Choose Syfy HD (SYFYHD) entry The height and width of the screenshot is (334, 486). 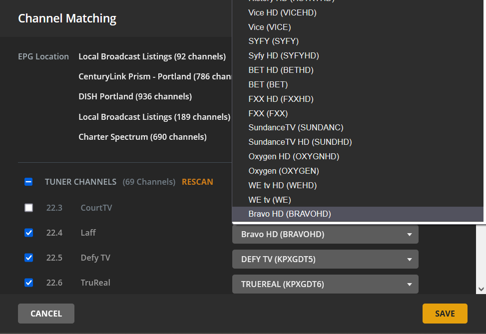[283, 55]
